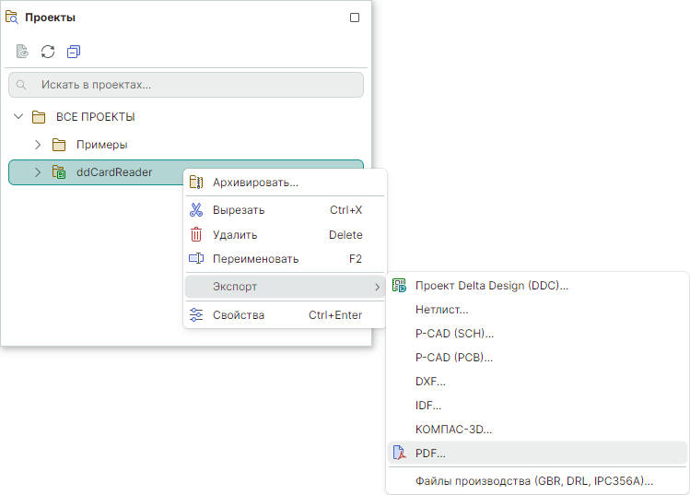Image resolution: width=690 pixels, height=495 pixels.
Task: Open Свойства from the context menu
Action: coord(239,315)
